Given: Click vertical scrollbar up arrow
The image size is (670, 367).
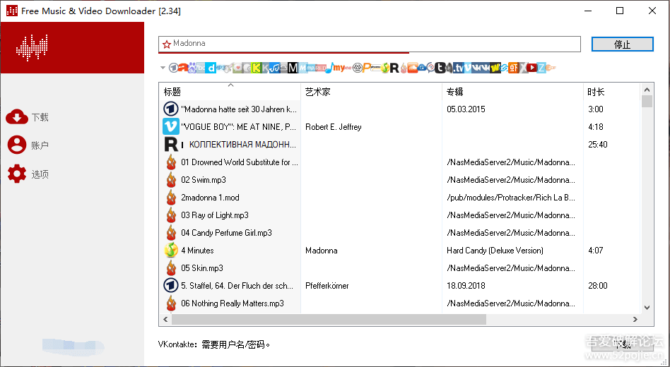Looking at the screenshot, I should tap(647, 90).
